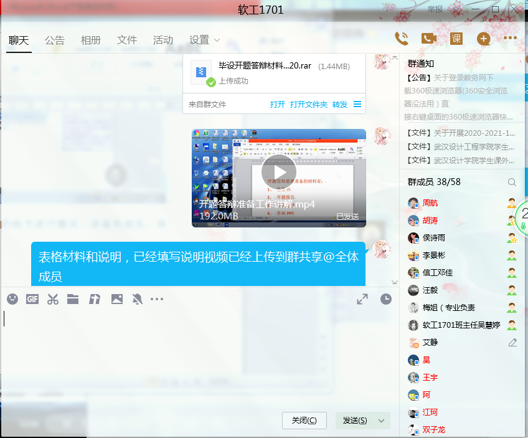Screen dimensions: 528x438
Task: Open the file card's more options menu
Action: [357, 105]
